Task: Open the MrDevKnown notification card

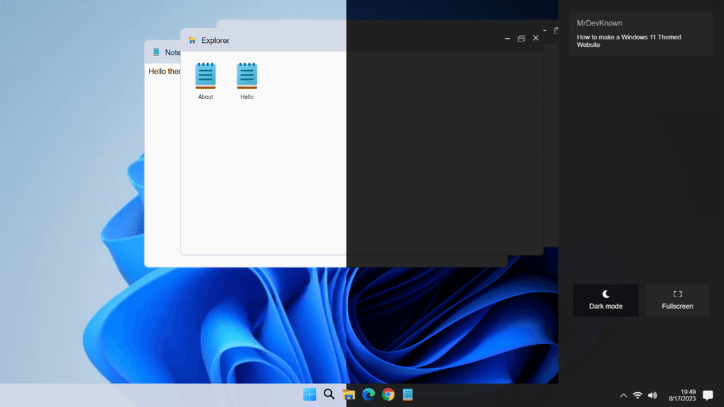Action: coord(641,33)
